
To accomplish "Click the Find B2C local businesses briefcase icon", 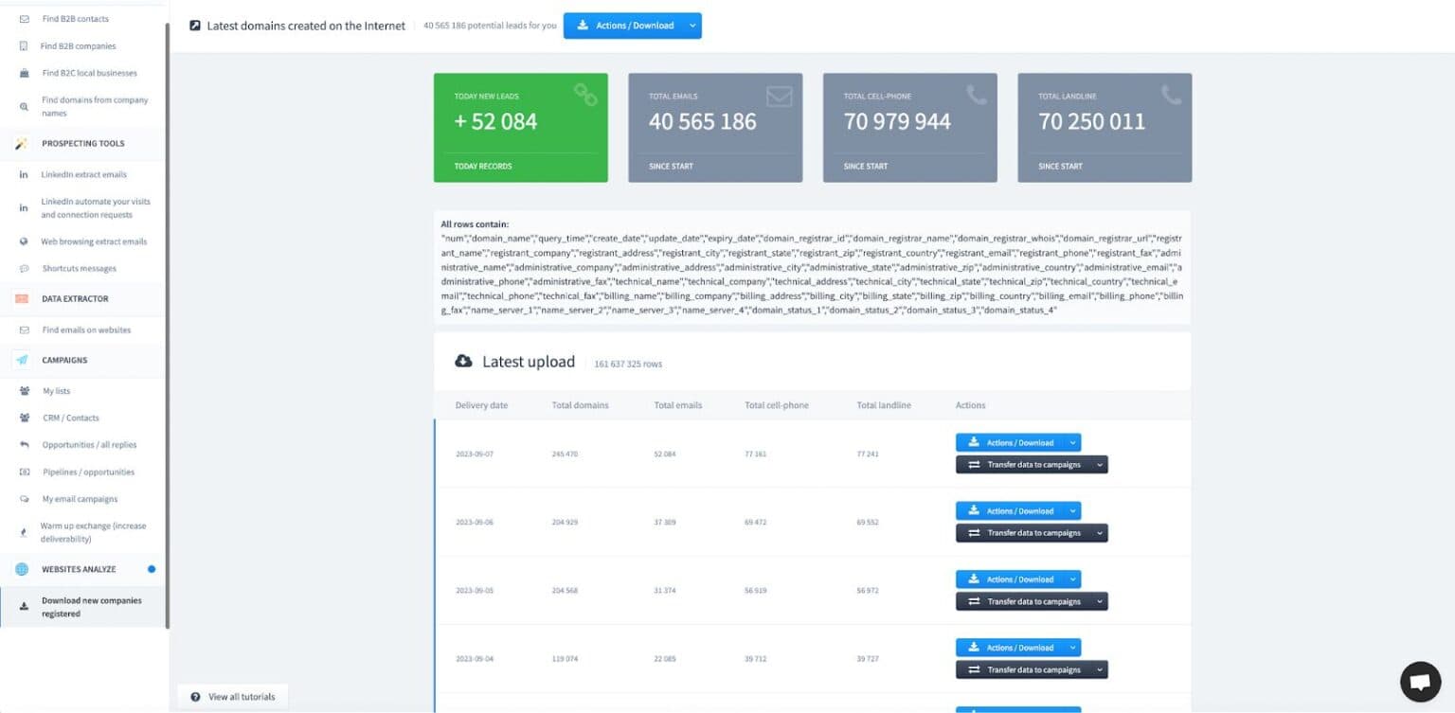I will point(24,73).
